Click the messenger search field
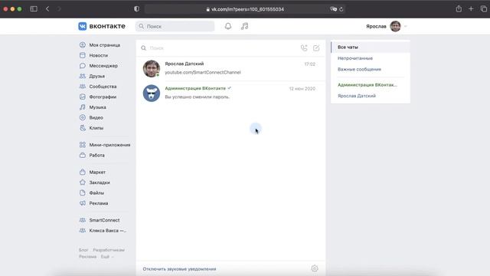This screenshot has height=276, width=490. [x=219, y=48]
